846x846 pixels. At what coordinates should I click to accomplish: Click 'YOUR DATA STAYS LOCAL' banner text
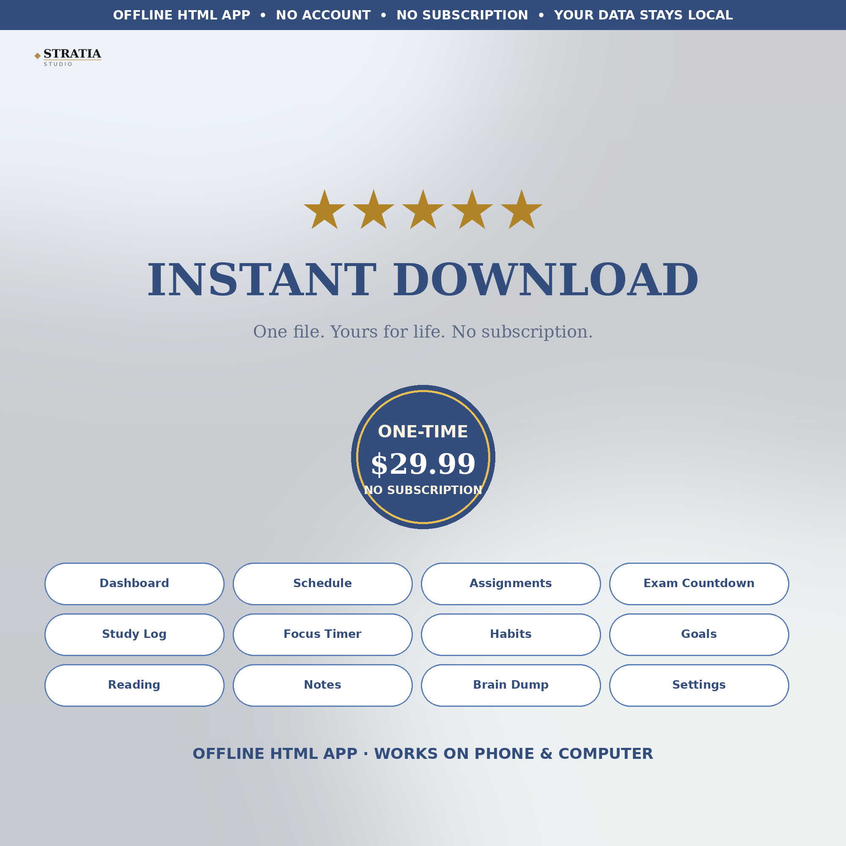click(x=643, y=15)
